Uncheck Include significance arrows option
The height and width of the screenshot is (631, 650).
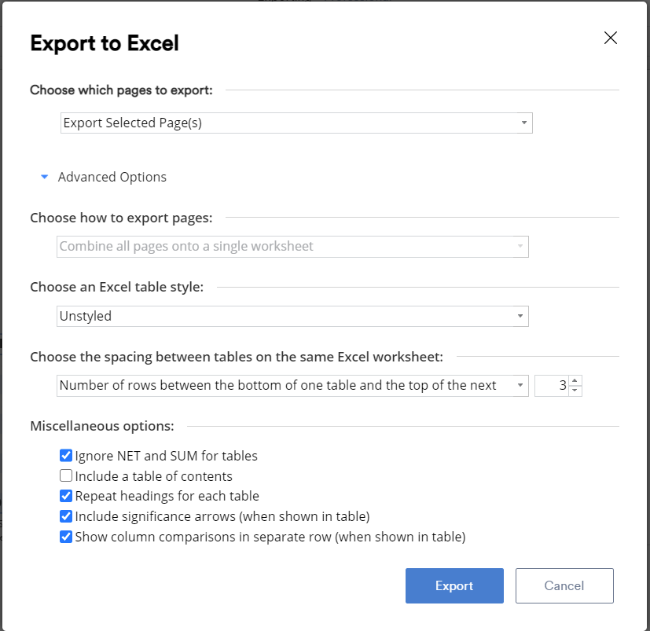click(65, 515)
